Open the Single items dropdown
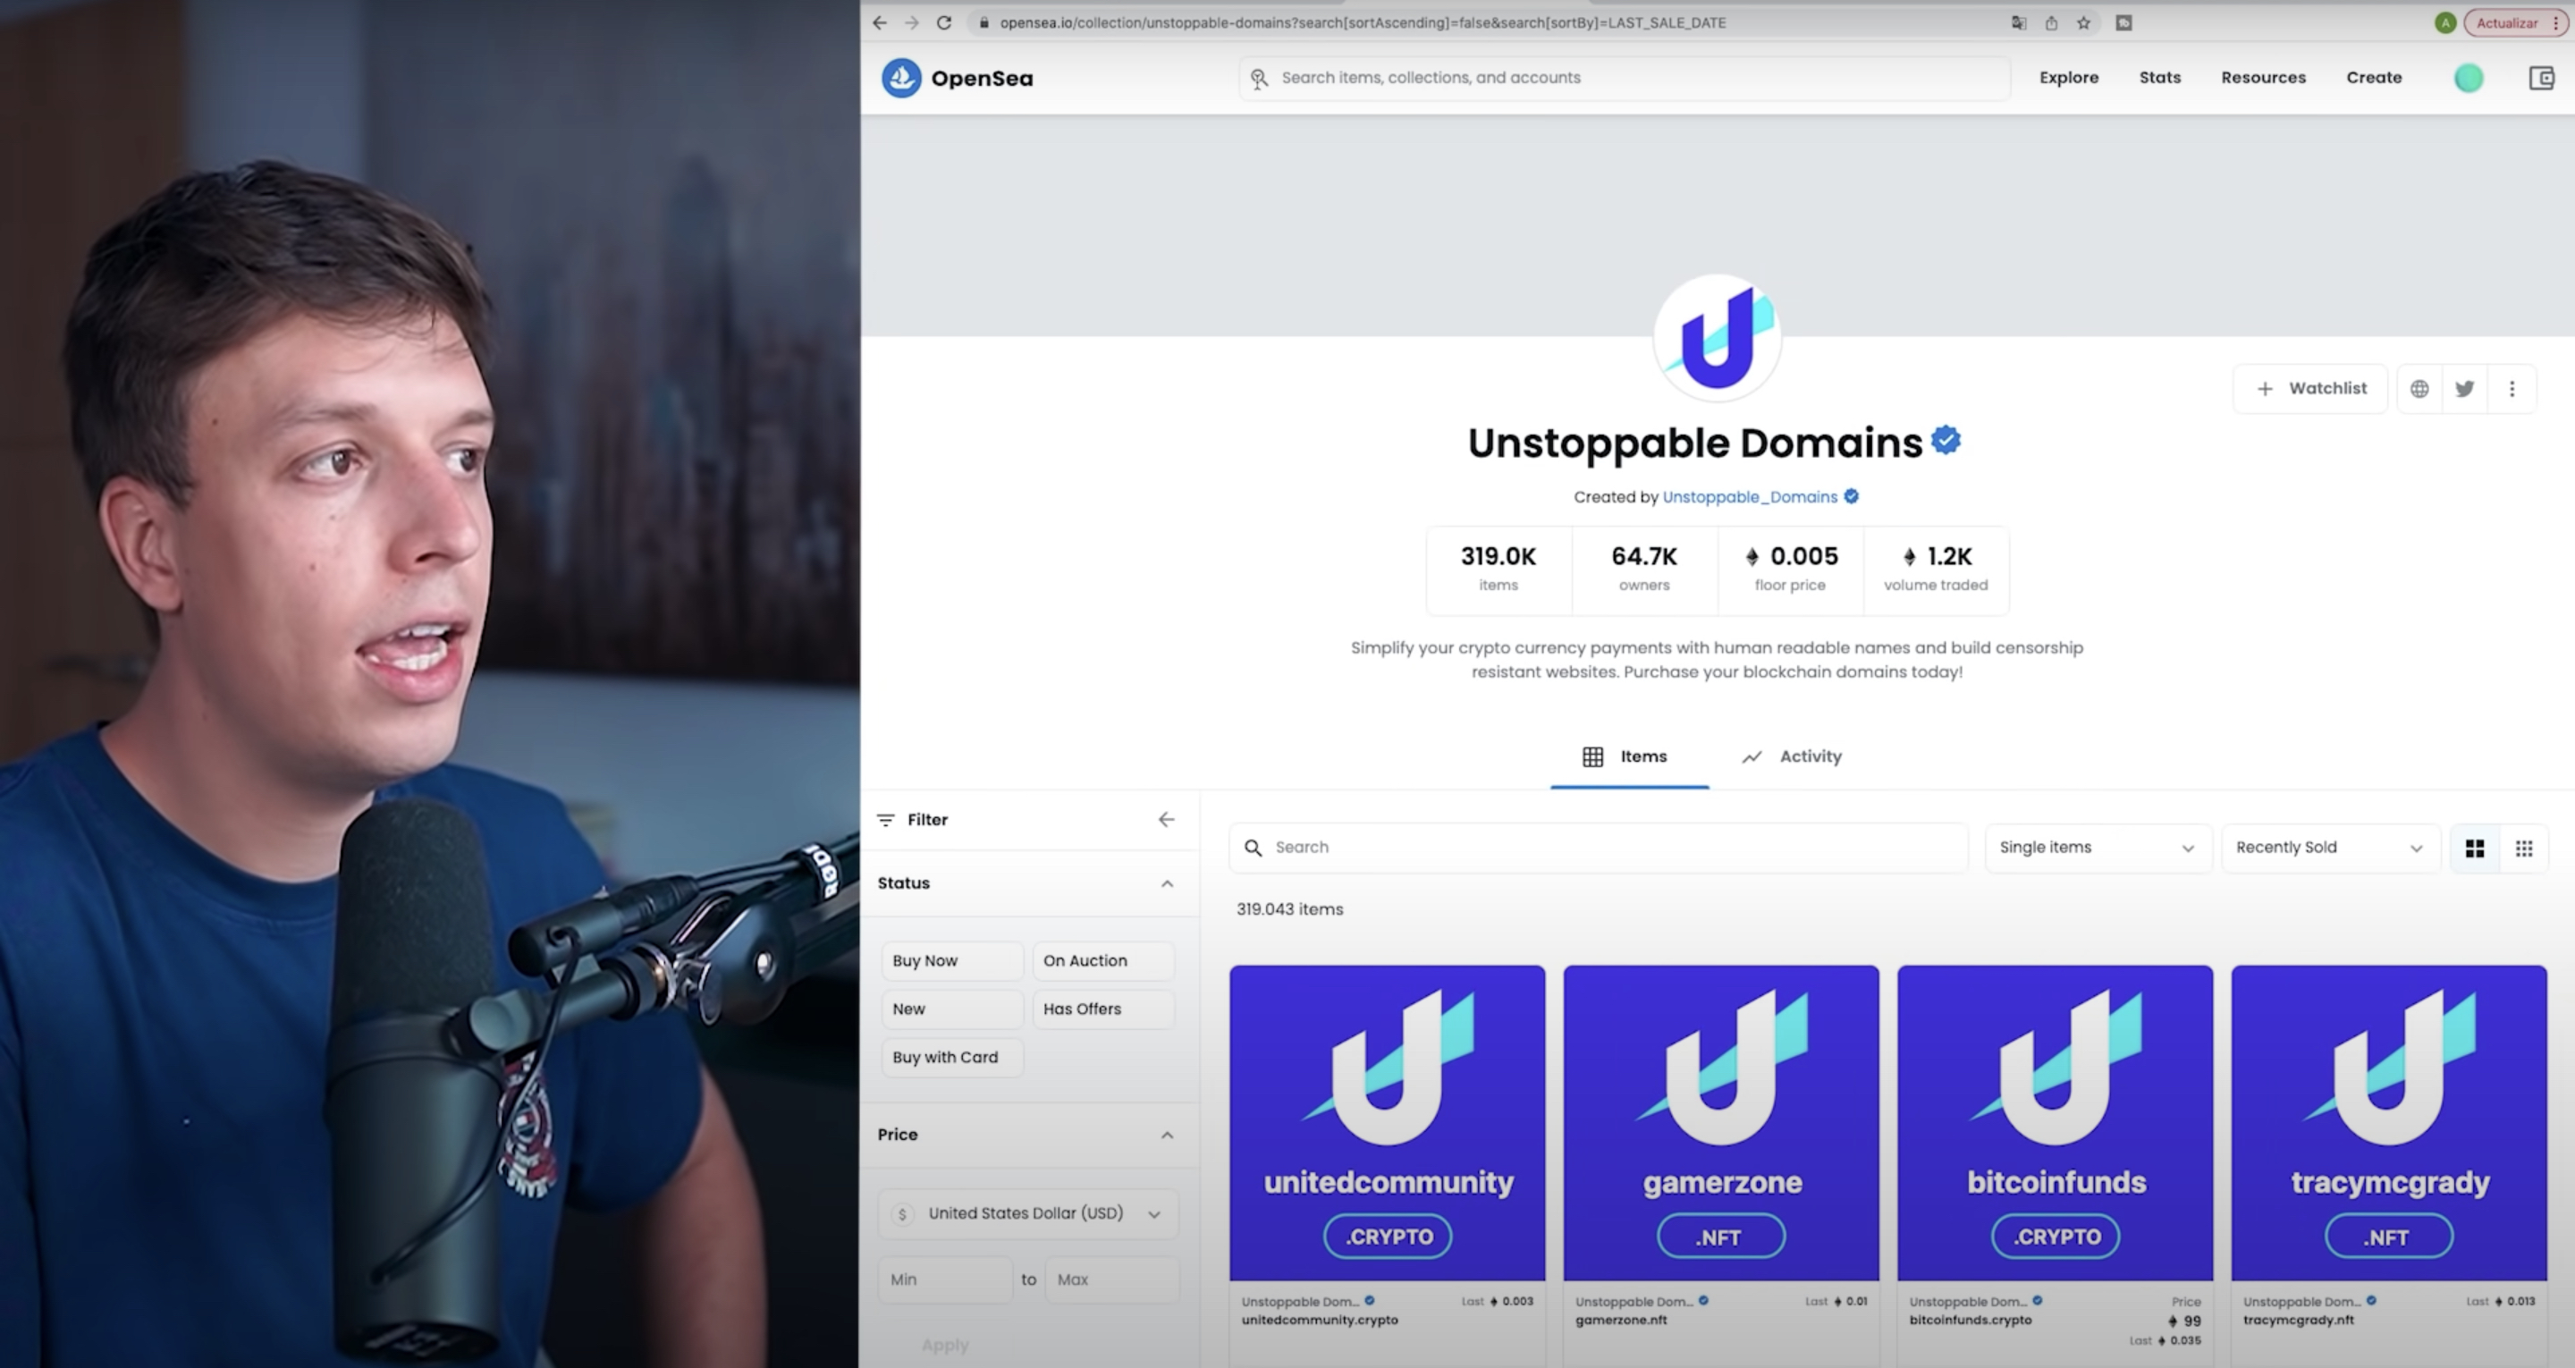The image size is (2575, 1368). click(x=2098, y=848)
